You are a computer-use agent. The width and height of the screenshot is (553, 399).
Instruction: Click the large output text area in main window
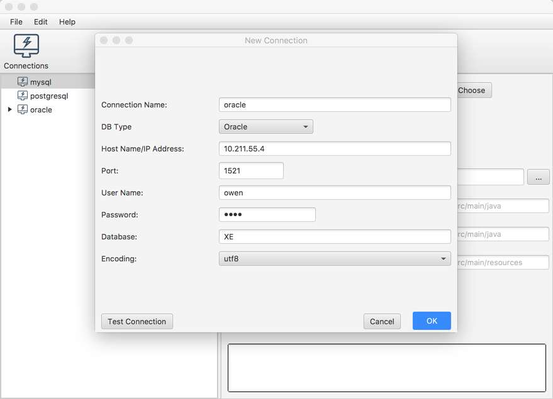point(387,368)
